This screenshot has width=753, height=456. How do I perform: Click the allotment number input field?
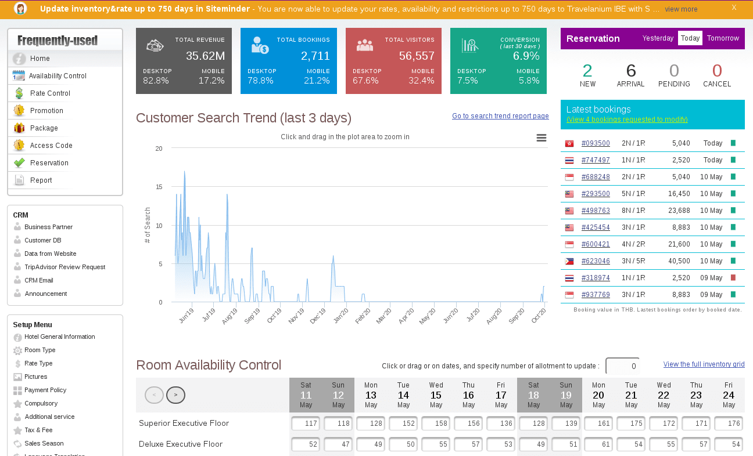tap(622, 366)
